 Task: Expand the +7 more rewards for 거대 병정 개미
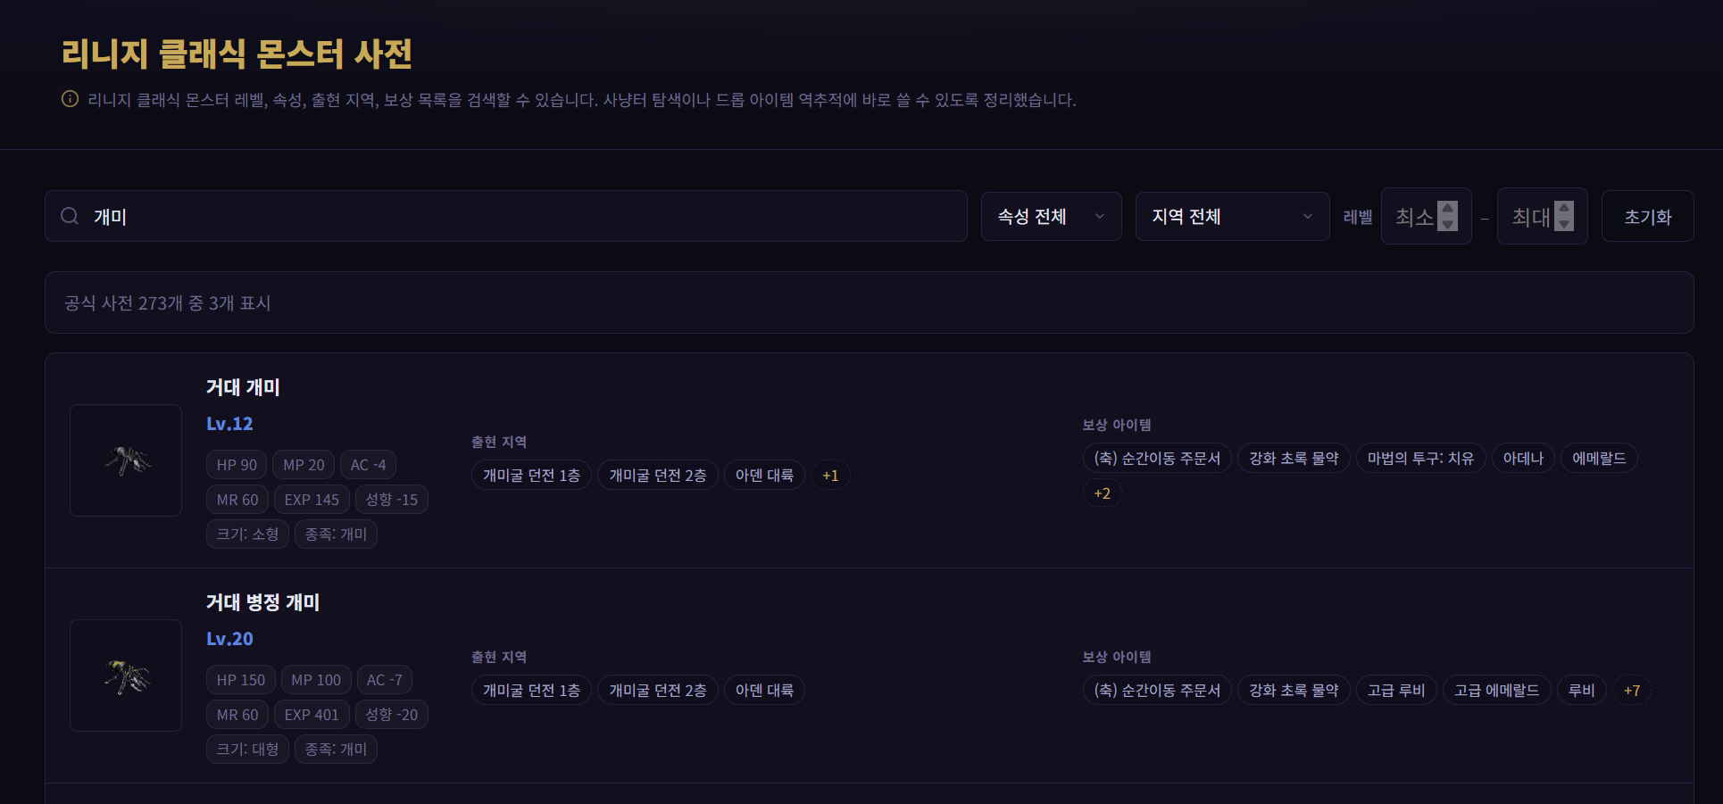[x=1632, y=691]
